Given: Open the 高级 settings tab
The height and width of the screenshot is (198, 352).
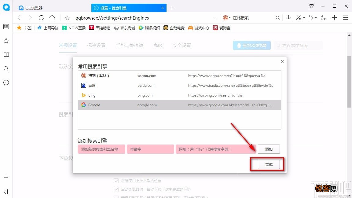Looking at the screenshot, I should pos(158,46).
